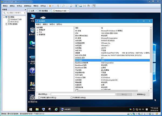Screen dimensions: 162x116
Task: Click the VMware7,1 system model value
Action: pos(105,46)
